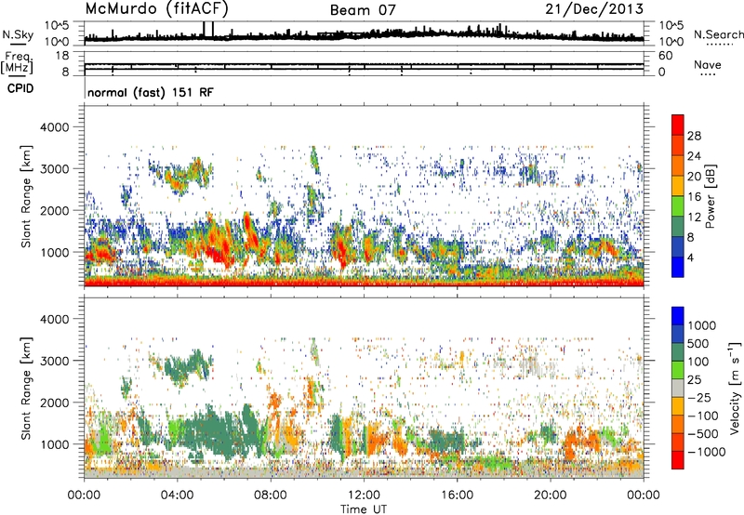Select Slant Range [km] label of velocity panel

tap(26, 389)
